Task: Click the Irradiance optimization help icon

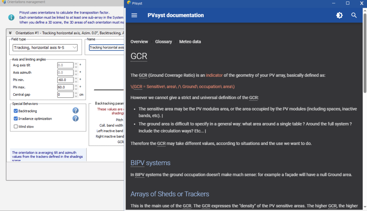Action: pyautogui.click(x=75, y=118)
